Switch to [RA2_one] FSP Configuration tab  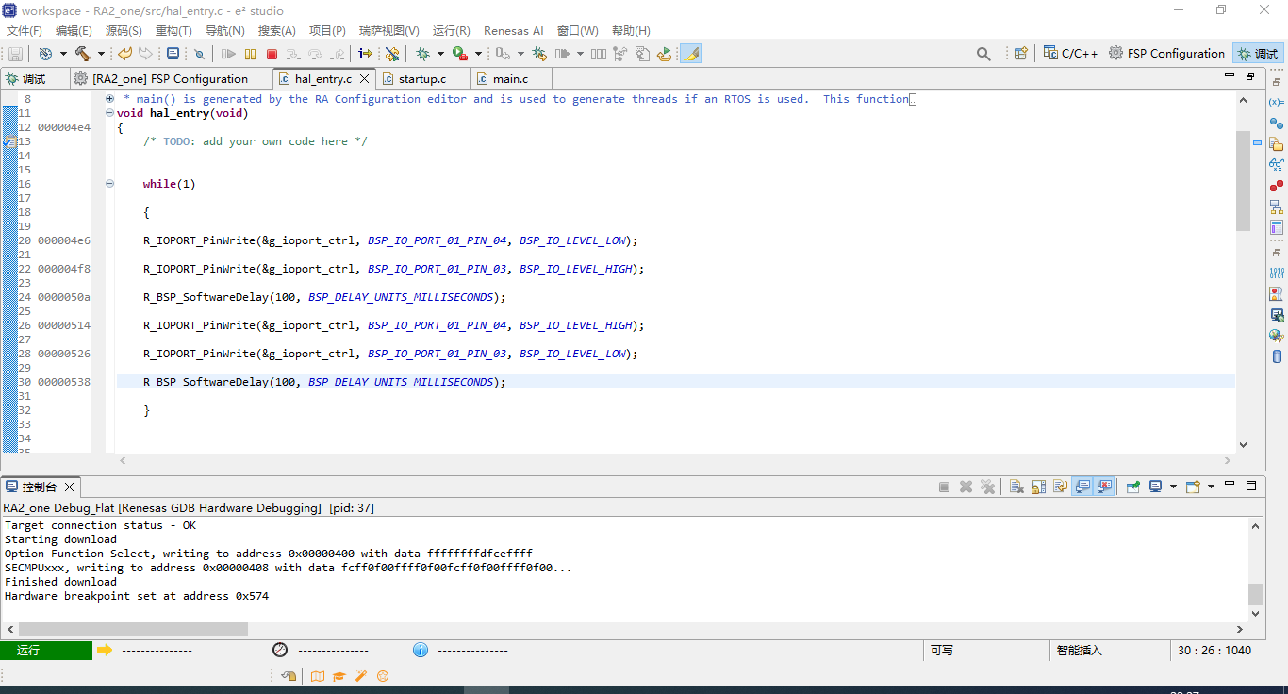coord(170,78)
